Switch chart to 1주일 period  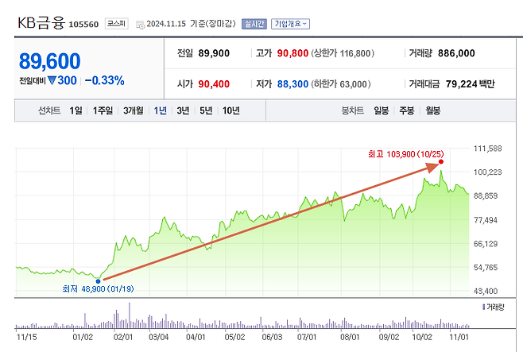[x=103, y=110]
